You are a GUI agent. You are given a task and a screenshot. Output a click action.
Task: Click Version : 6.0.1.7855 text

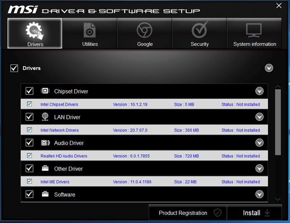click(x=131, y=156)
